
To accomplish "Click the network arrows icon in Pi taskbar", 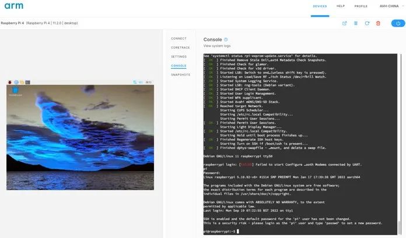I will pyautogui.click(x=135, y=82).
